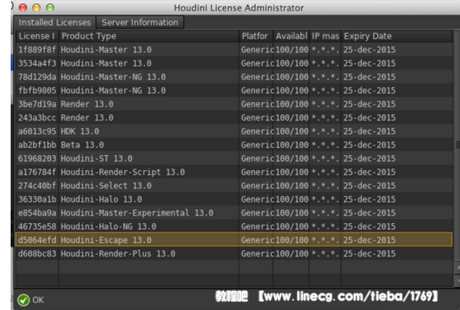Viewport: 460px width, 310px height.
Task: Select the 243a3bcc Render 13.0 row
Action: (x=235, y=117)
